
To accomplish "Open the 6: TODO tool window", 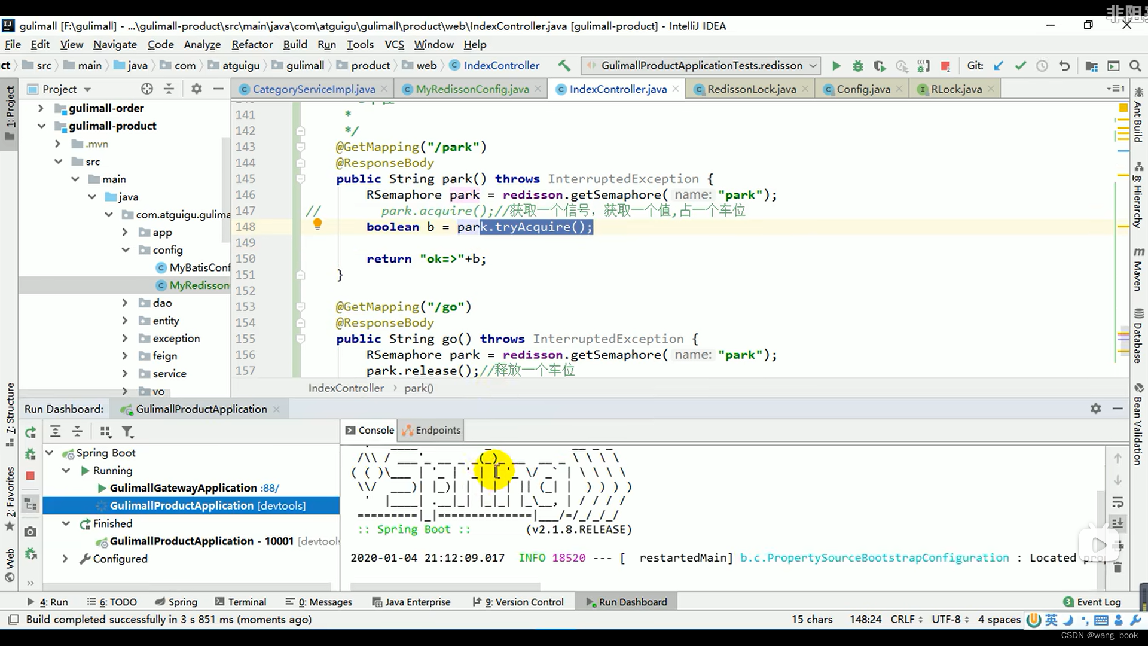I will [x=112, y=602].
